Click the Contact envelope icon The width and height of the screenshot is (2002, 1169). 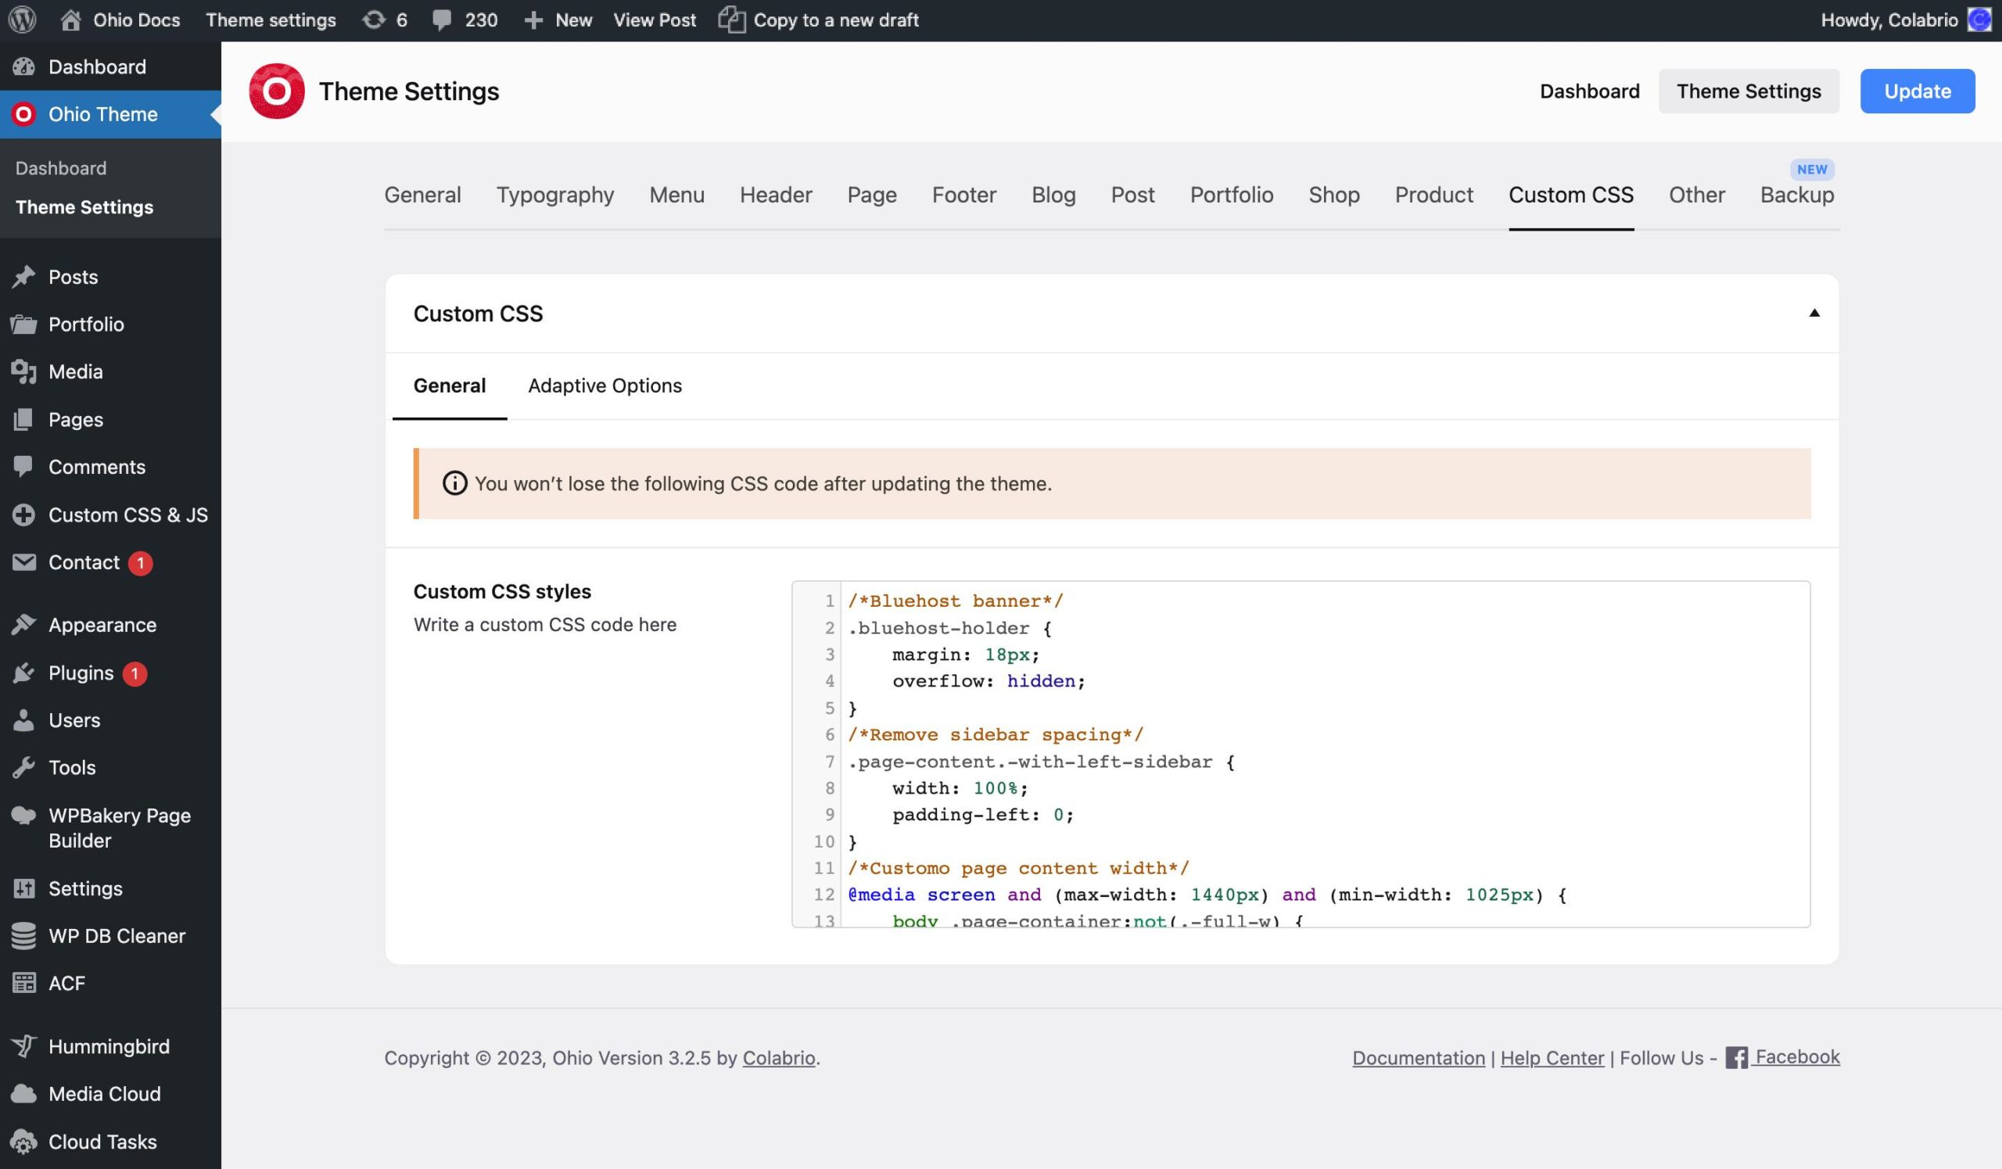[23, 562]
